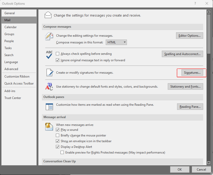Click the 'When new messages arrive:' label
The height and width of the screenshot is (175, 213).
click(75, 125)
